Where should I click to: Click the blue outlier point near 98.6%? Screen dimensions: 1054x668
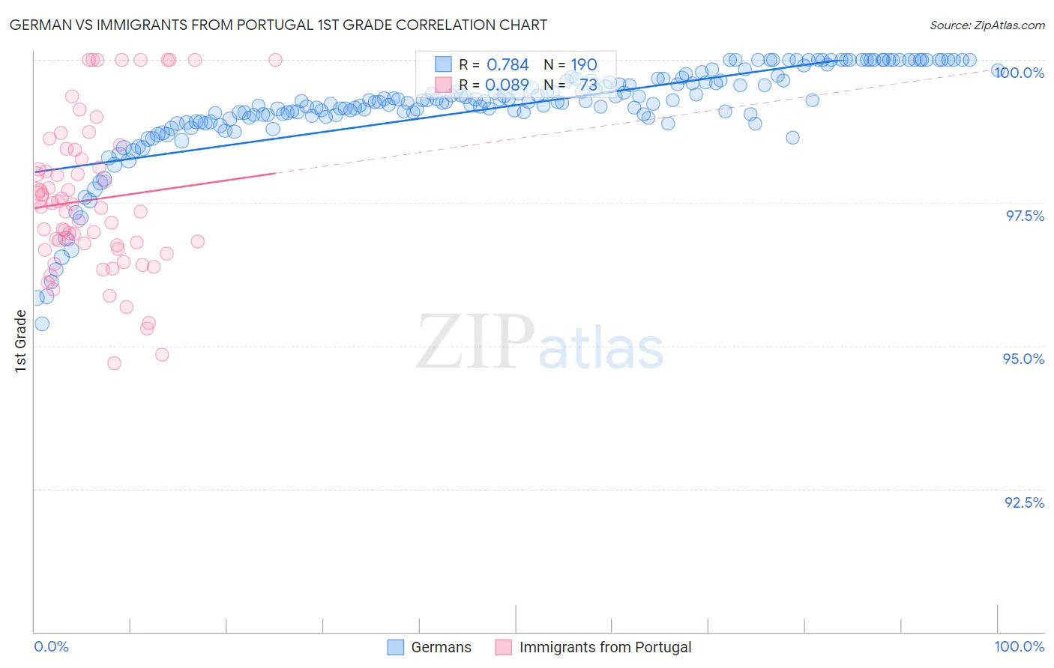(x=792, y=137)
